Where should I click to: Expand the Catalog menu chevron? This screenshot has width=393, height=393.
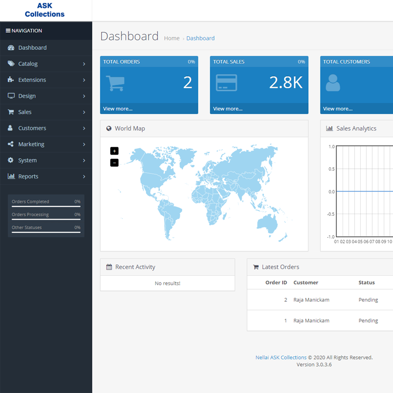[84, 64]
